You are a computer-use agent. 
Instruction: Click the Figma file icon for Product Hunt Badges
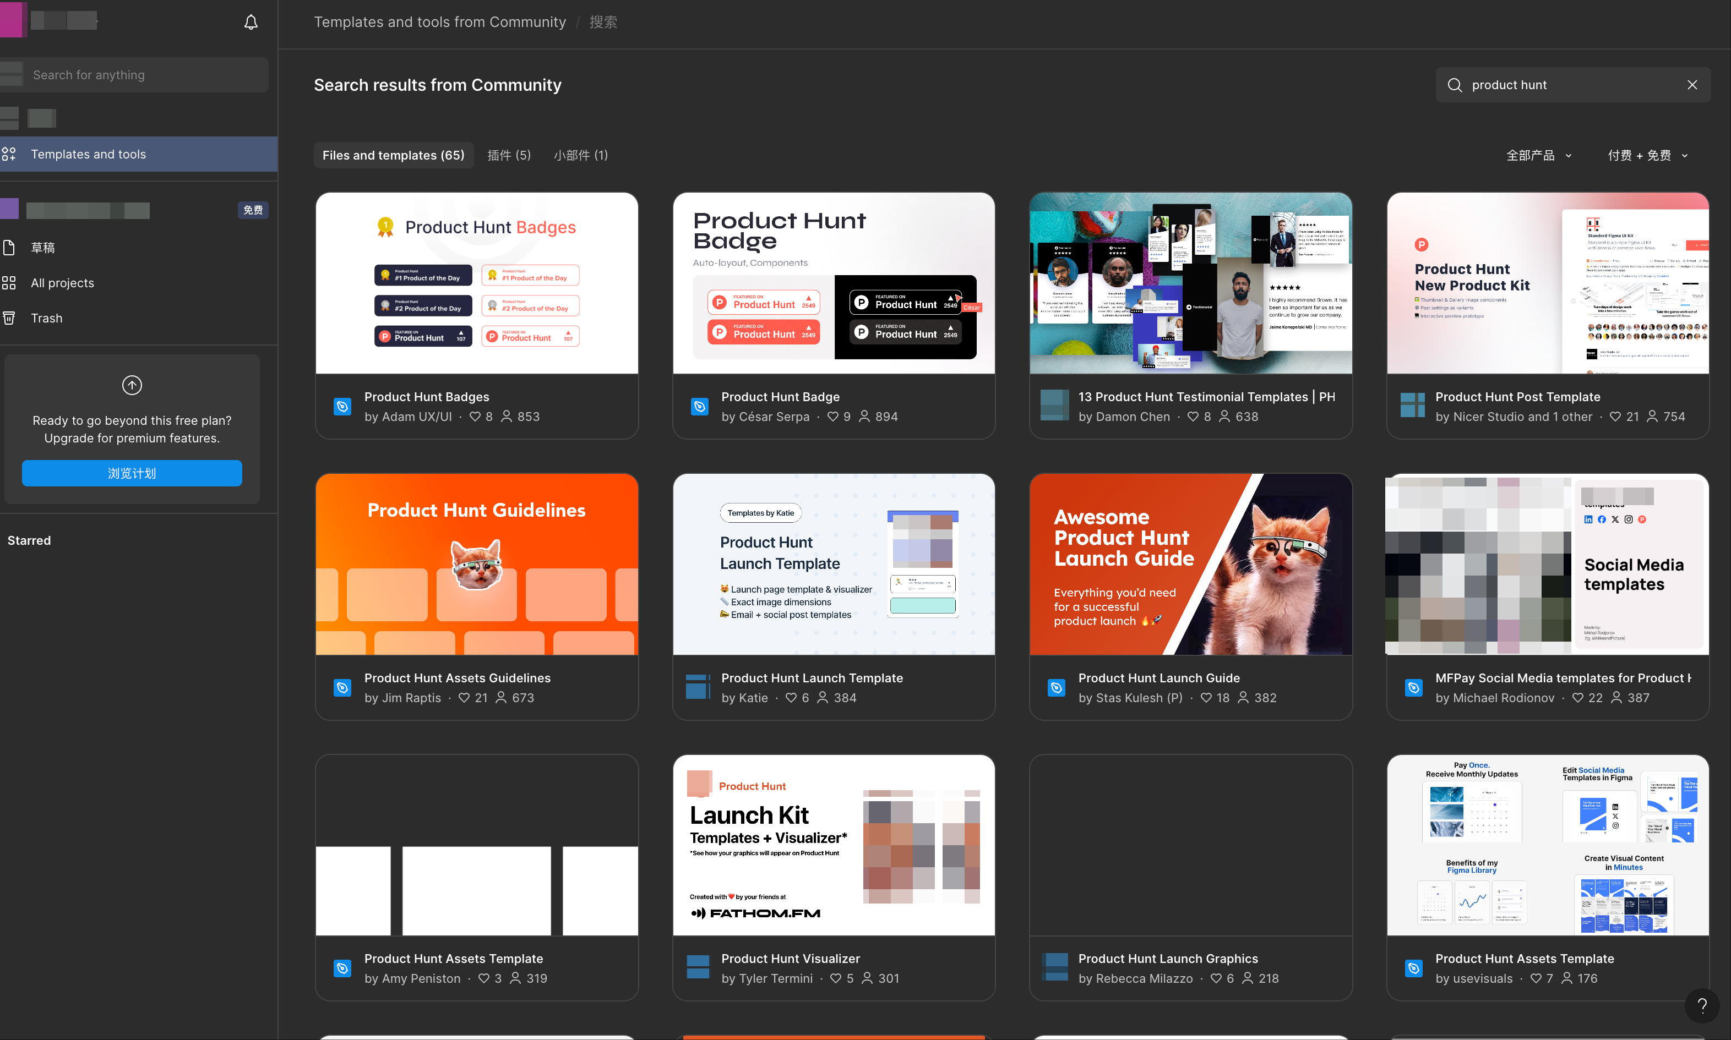pyautogui.click(x=342, y=407)
